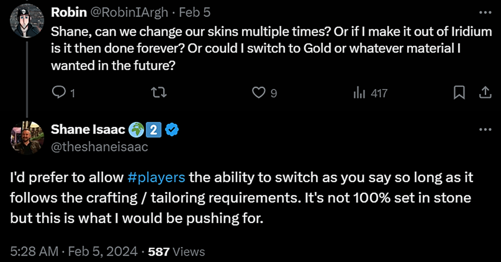This screenshot has height=262, width=501.
Task: Click Shane Isaac's profile picture
Action: 27,138
